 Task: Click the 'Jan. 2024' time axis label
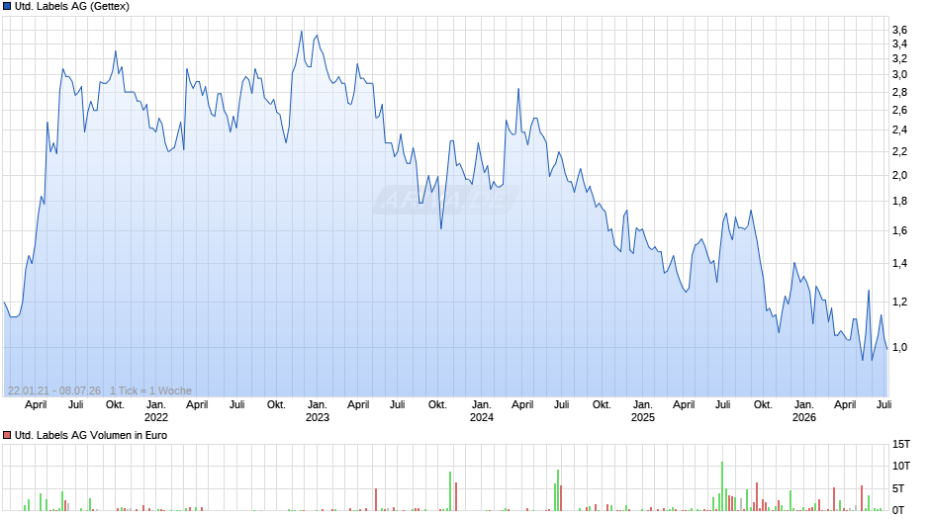(481, 411)
